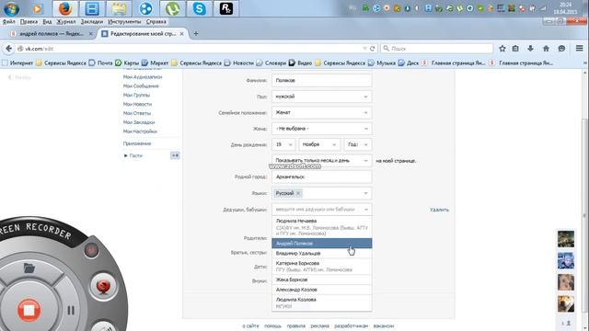The image size is (589, 331).
Task: Open the Firefox taskbar icon
Action: (65, 8)
